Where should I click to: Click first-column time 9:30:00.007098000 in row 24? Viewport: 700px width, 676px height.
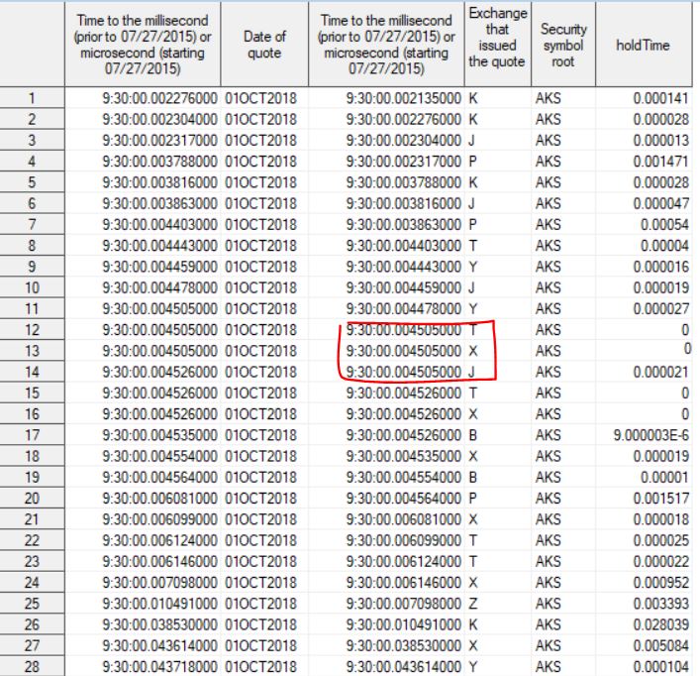pos(159,583)
